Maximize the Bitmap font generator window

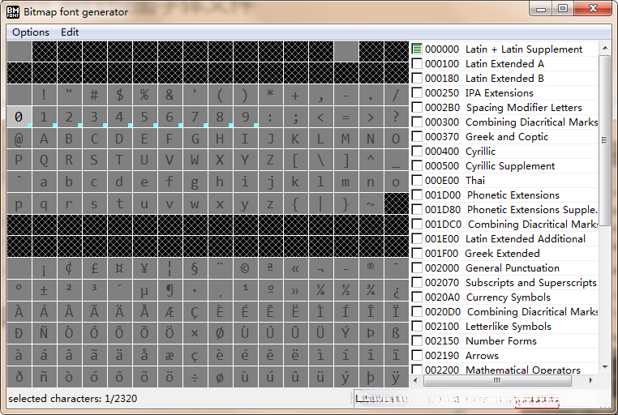563,9
